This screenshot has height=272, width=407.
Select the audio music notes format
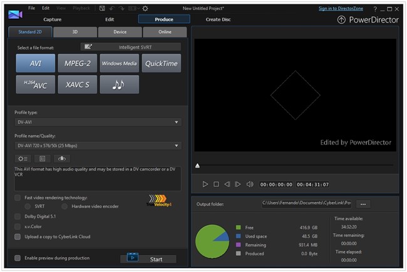(120, 84)
